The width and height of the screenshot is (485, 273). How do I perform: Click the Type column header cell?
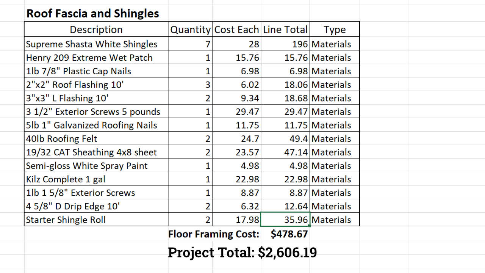(x=335, y=30)
